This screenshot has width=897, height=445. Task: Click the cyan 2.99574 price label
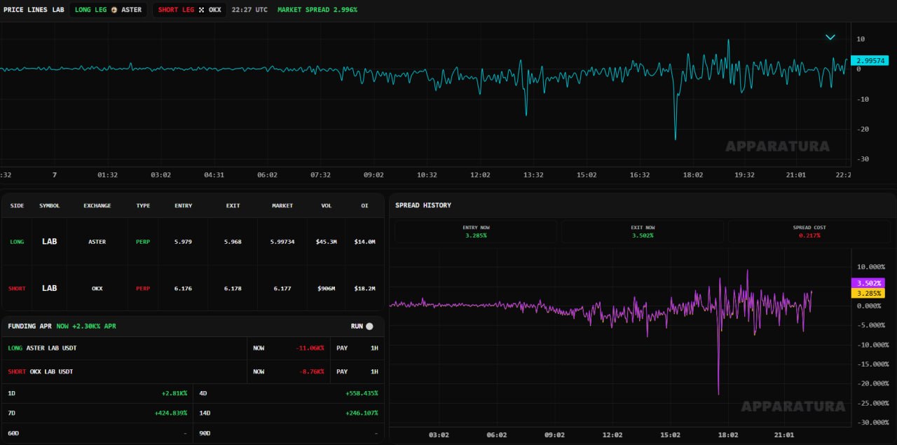click(x=869, y=61)
